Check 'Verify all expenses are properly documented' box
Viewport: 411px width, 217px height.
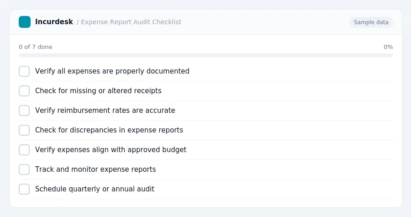point(24,71)
